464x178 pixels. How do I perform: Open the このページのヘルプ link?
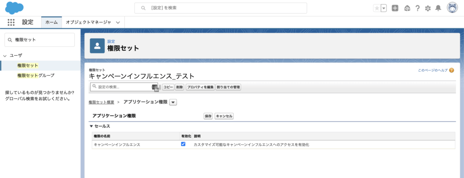[x=433, y=70]
